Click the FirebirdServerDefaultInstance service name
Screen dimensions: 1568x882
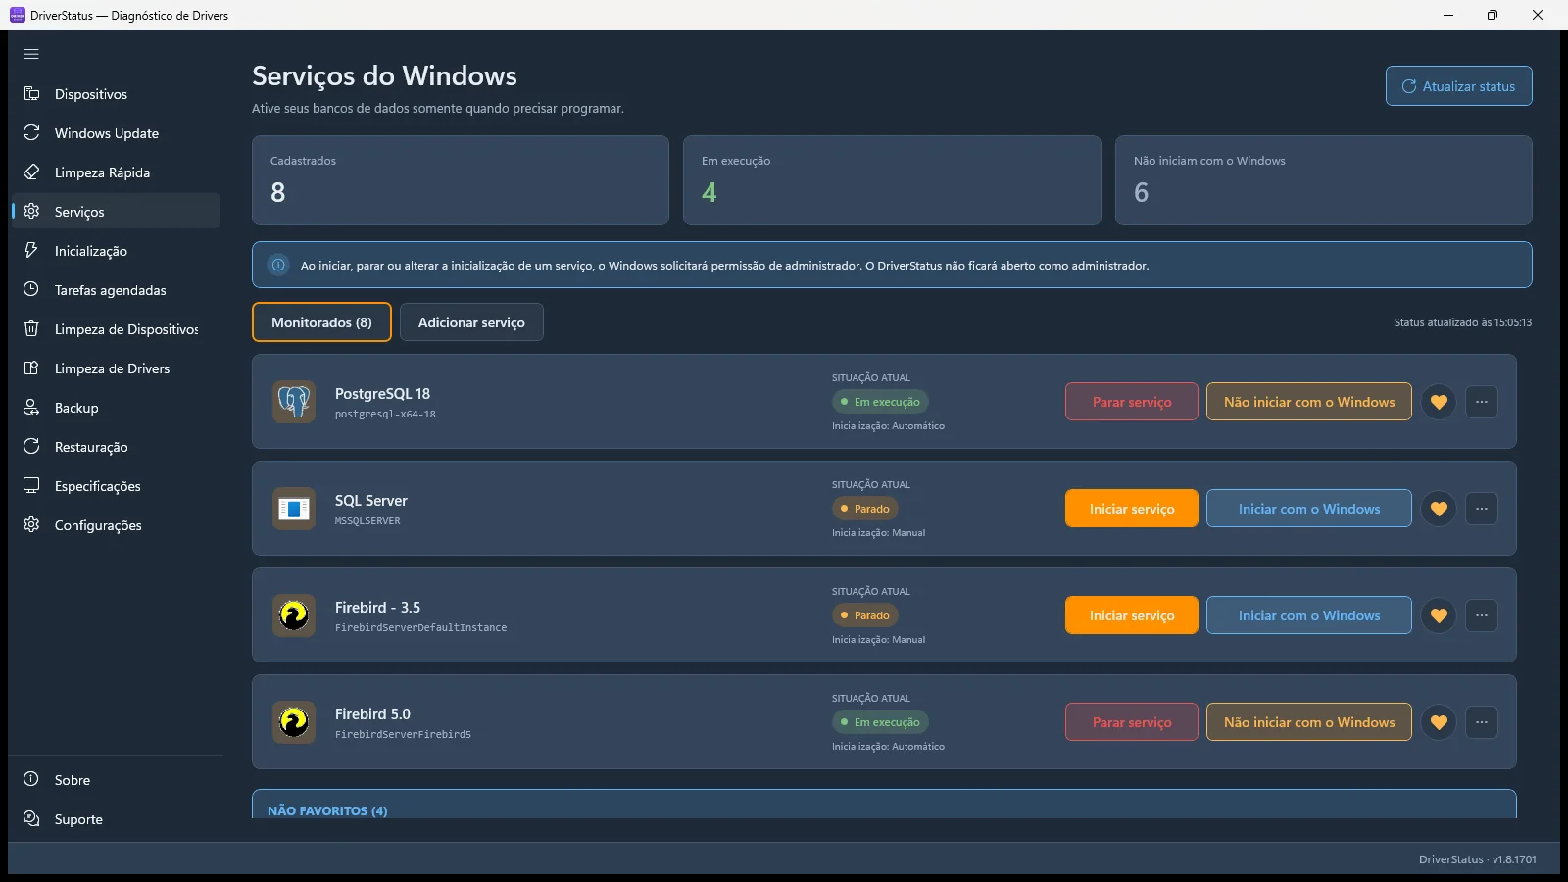click(421, 628)
